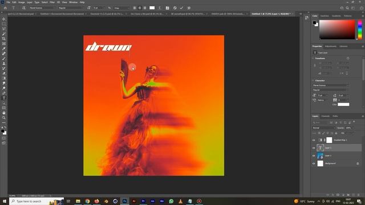Click the Background layer lock icon
Image resolution: width=365 pixels, height=205 pixels.
(x=358, y=163)
